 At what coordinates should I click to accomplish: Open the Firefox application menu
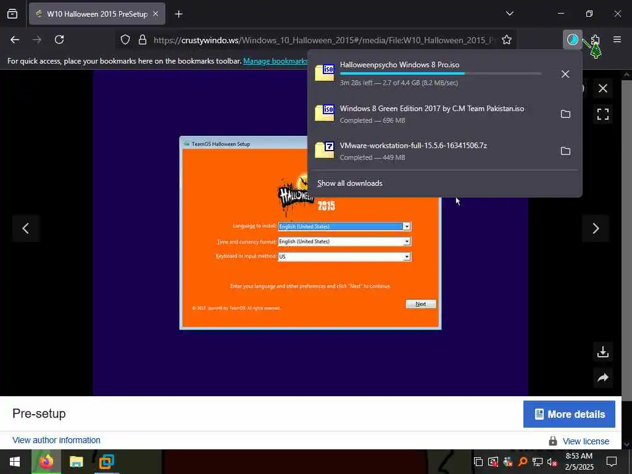(x=617, y=39)
